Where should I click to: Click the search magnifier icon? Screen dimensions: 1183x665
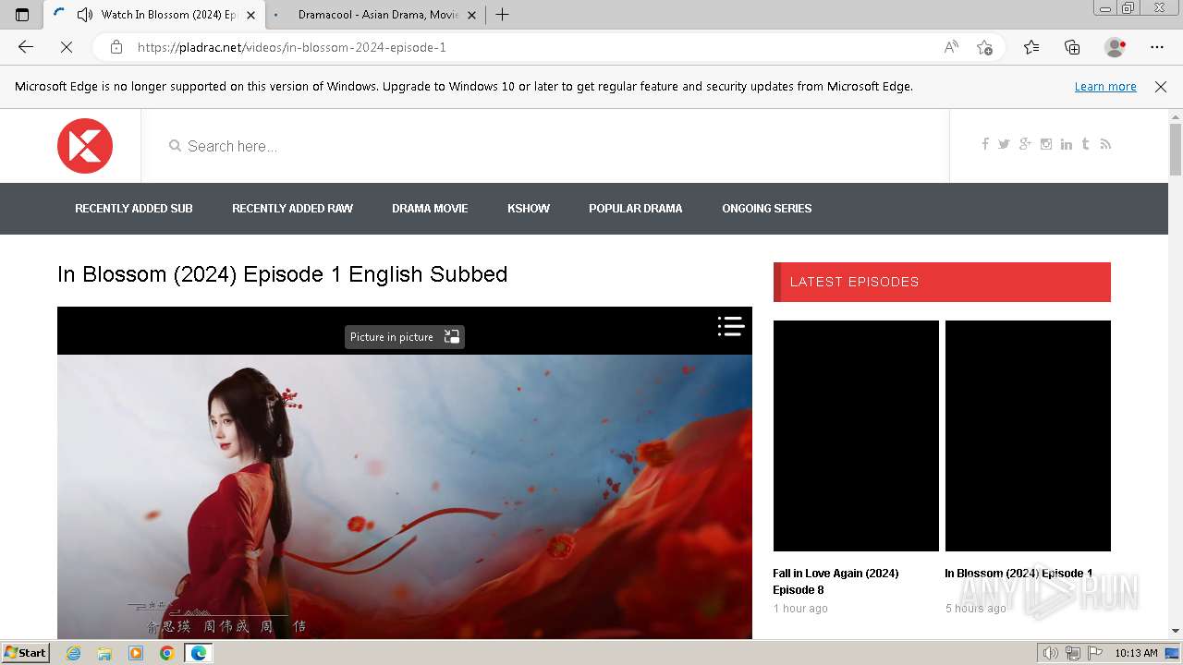click(x=175, y=146)
